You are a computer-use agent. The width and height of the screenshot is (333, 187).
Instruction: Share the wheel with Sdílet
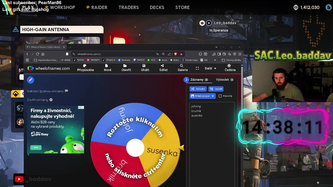[163, 68]
